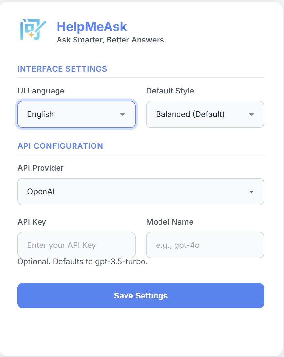Viewport: 284px width, 357px height.
Task: Click the Model Name label
Action: pyautogui.click(x=170, y=222)
